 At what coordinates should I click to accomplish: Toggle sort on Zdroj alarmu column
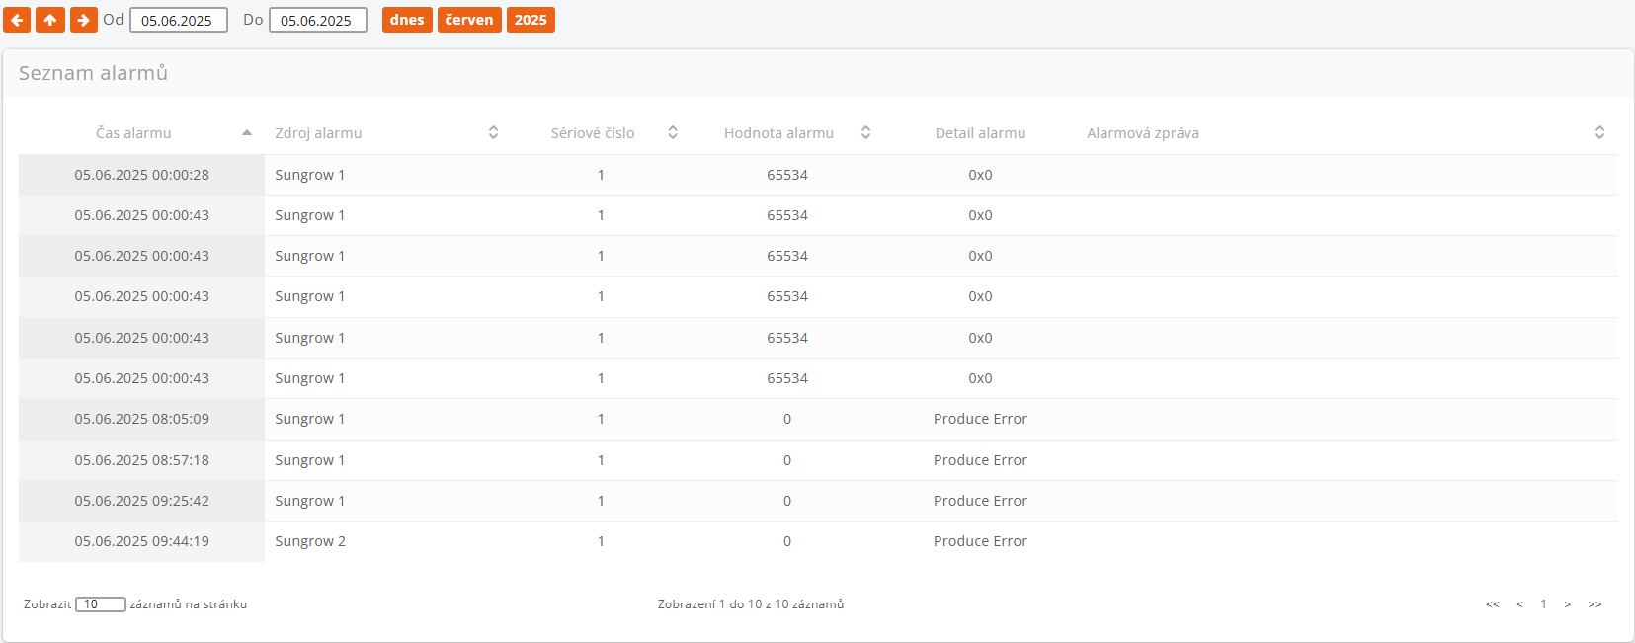click(493, 132)
